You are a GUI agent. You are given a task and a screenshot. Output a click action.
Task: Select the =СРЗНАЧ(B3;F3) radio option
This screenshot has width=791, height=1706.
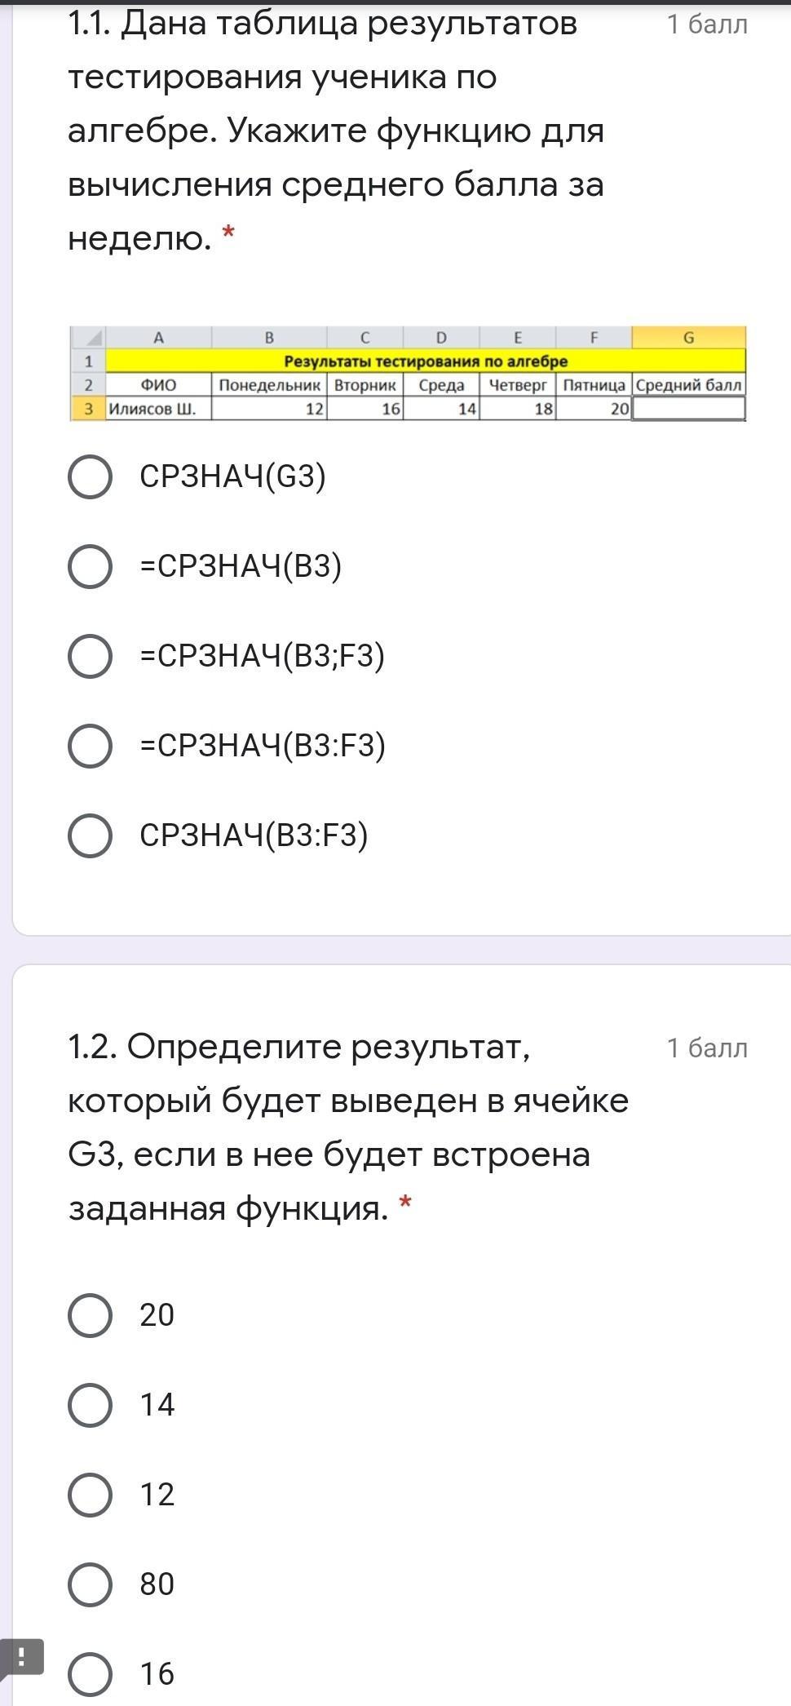click(90, 656)
